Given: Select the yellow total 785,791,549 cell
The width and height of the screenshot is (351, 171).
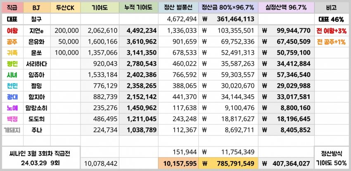Looking at the screenshot, I should pyautogui.click(x=228, y=163).
